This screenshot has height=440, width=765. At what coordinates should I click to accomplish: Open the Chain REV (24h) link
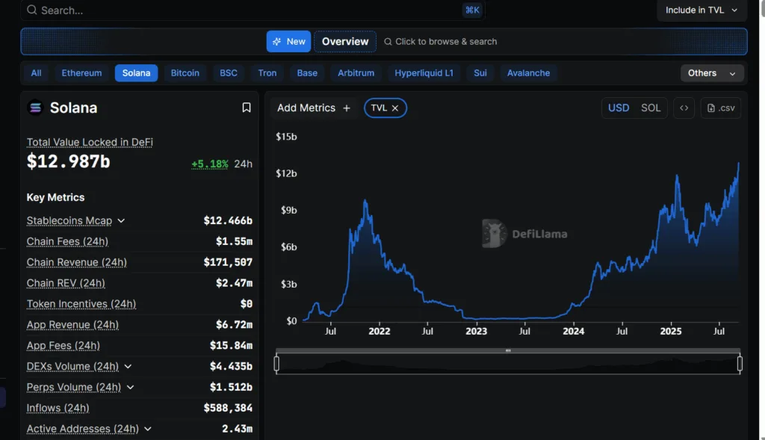tap(66, 283)
